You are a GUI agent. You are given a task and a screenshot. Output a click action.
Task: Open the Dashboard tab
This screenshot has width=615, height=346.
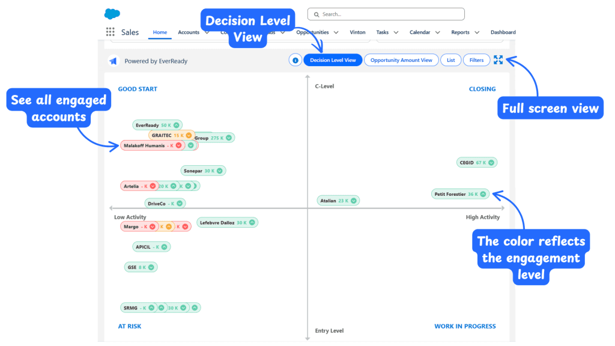[503, 32]
